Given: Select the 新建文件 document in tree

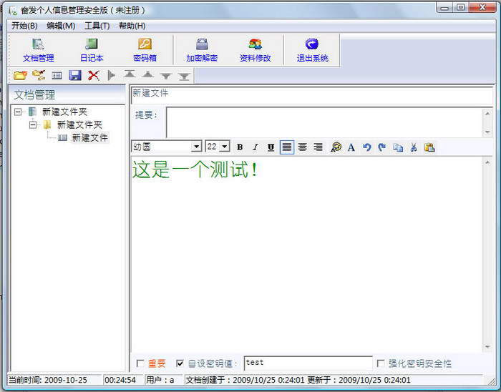Looking at the screenshot, I should tap(90, 137).
